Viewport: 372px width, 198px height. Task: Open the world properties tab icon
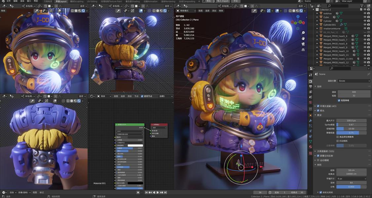coord(311,102)
